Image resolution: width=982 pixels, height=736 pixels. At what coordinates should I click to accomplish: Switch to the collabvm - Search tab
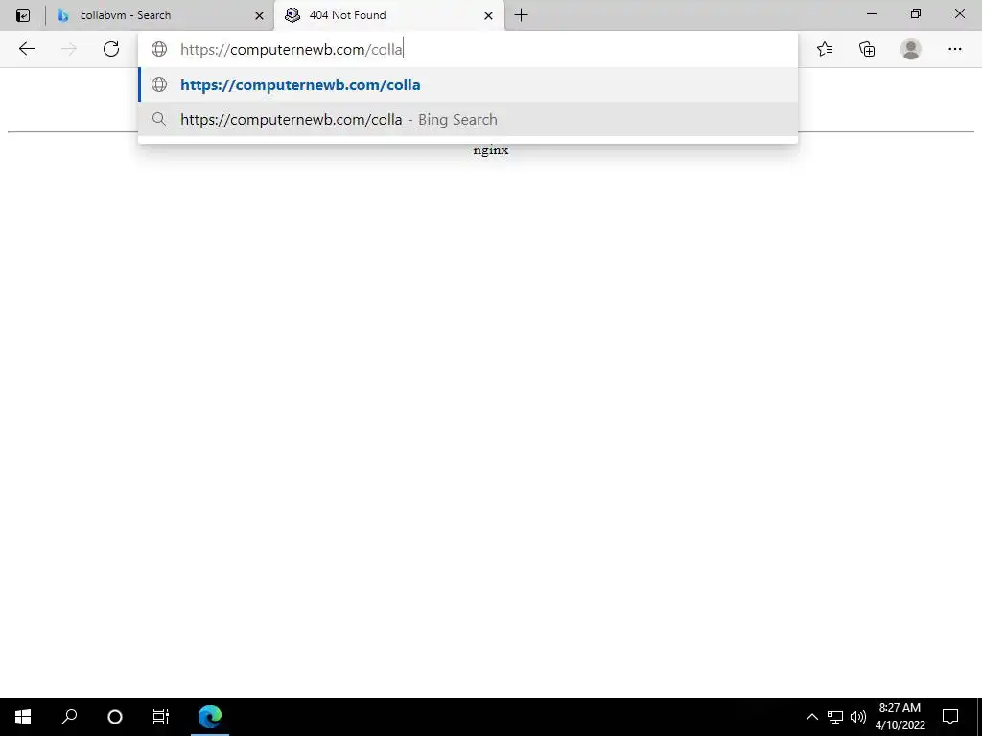click(x=160, y=15)
